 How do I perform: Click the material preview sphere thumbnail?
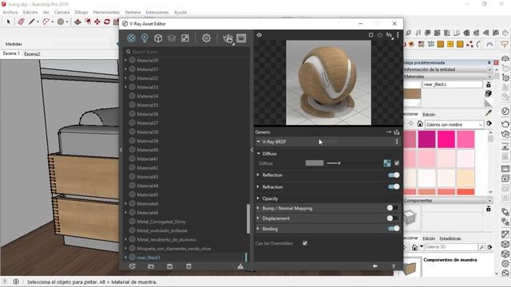tap(328, 83)
